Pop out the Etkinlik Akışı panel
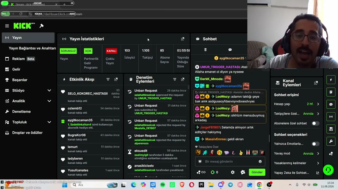338x190 pixels. coord(116,79)
